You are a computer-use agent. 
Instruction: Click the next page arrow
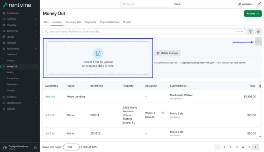coord(256,147)
